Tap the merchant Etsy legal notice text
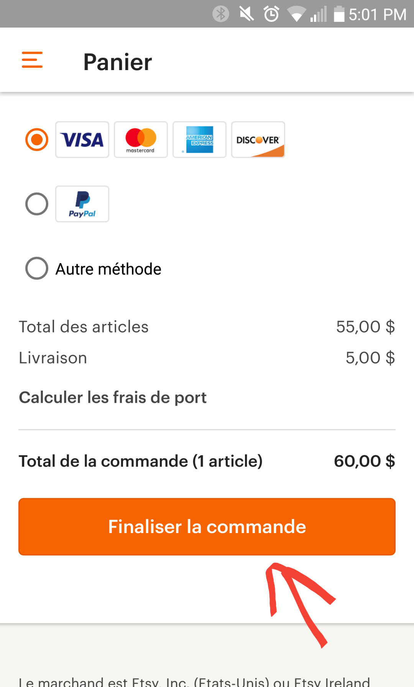Image resolution: width=414 pixels, height=687 pixels. tap(194, 681)
